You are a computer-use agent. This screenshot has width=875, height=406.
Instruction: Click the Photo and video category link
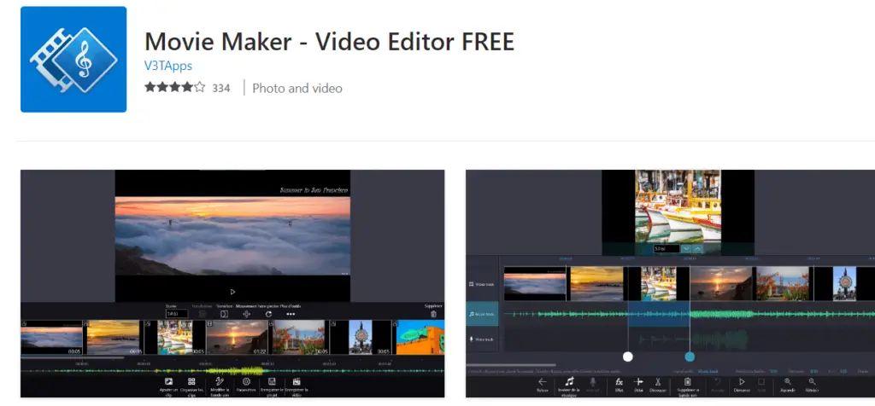(297, 88)
